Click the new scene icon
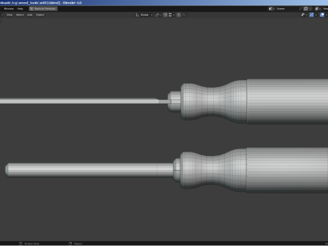The width and height of the screenshot is (328, 246). pyautogui.click(x=306, y=9)
